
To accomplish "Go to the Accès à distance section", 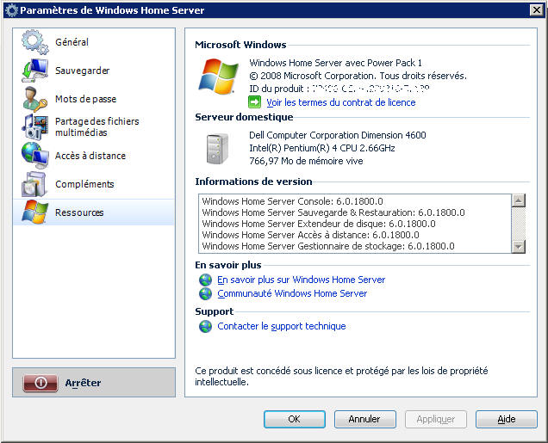I will point(94,156).
